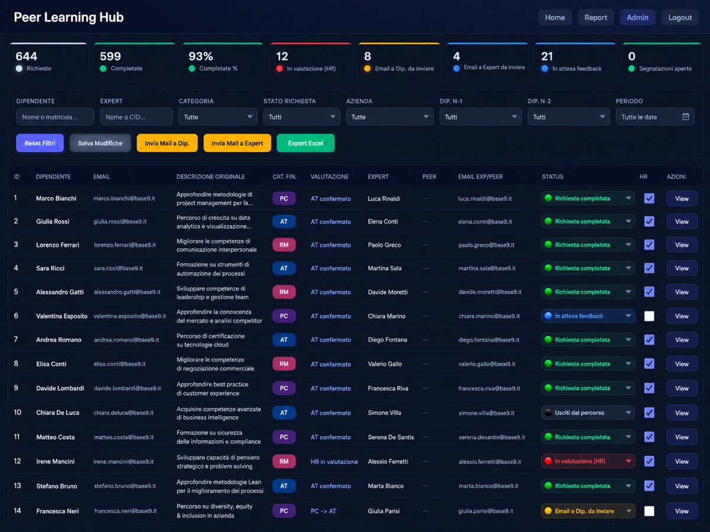710x532 pixels.
Task: Toggle HR checkbox for Chiara De Luca
Action: [x=649, y=413]
